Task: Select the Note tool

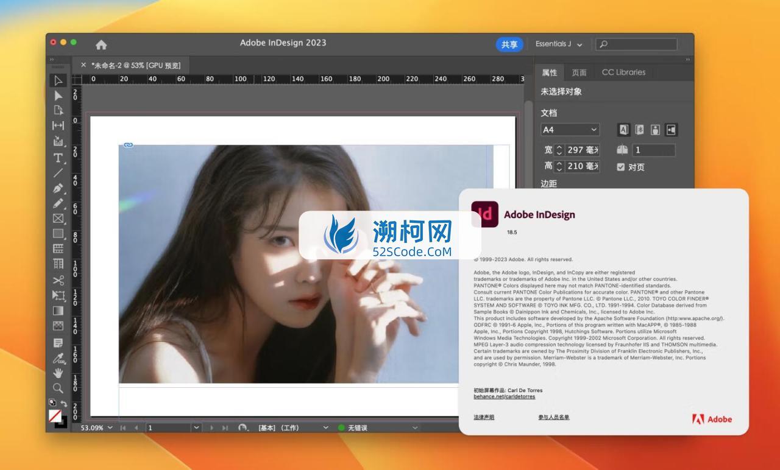Action: point(58,343)
